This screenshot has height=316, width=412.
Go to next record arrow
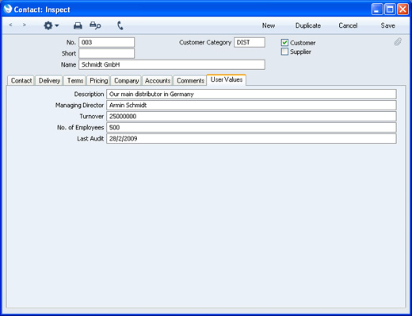pos(25,25)
